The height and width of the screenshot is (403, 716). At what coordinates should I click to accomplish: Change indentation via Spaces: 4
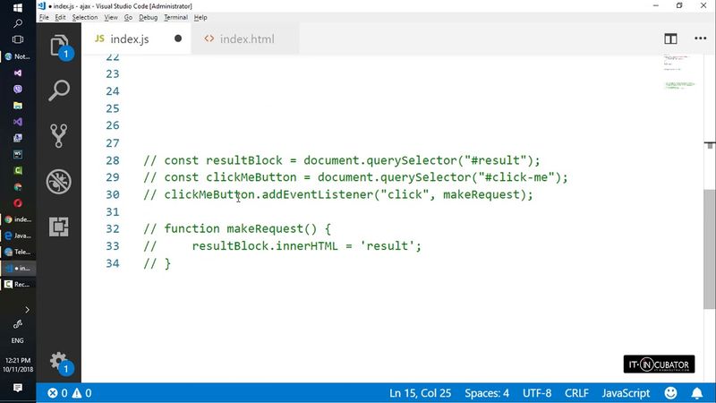click(487, 393)
